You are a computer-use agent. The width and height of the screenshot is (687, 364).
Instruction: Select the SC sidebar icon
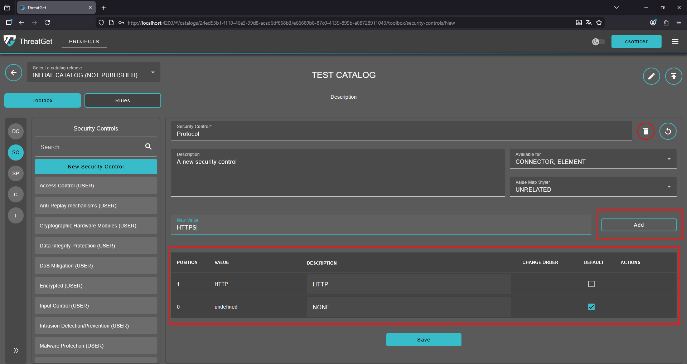pos(15,152)
